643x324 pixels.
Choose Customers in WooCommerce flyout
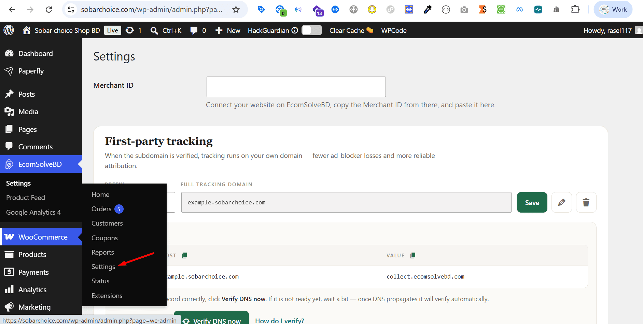pyautogui.click(x=107, y=223)
